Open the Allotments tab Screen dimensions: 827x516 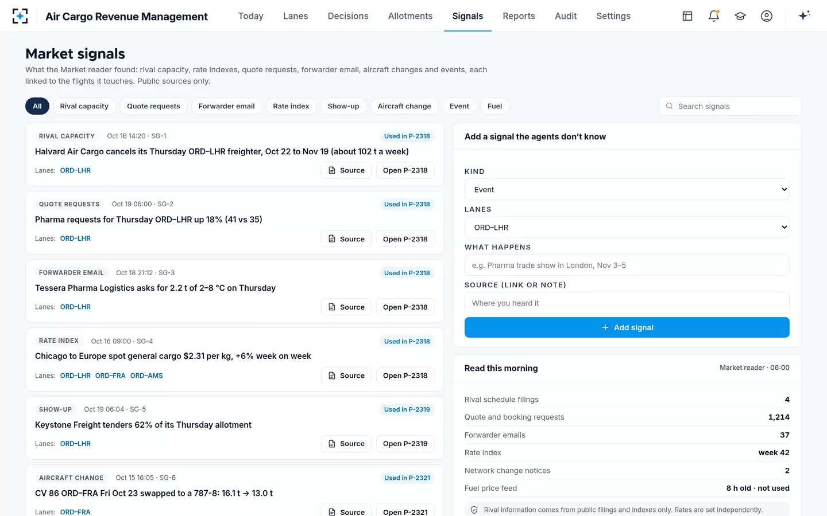(411, 16)
